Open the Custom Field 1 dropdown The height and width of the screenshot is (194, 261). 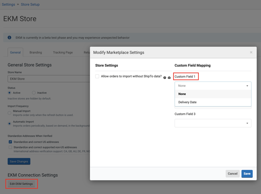213,86
